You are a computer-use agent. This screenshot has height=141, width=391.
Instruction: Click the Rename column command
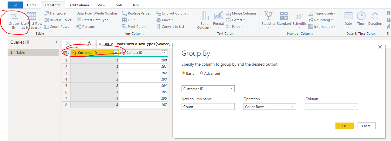[86, 27]
